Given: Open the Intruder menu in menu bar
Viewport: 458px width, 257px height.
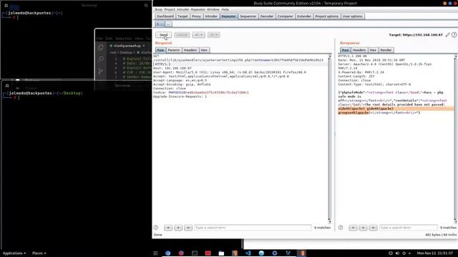Looking at the screenshot, I should pyautogui.click(x=183, y=9).
